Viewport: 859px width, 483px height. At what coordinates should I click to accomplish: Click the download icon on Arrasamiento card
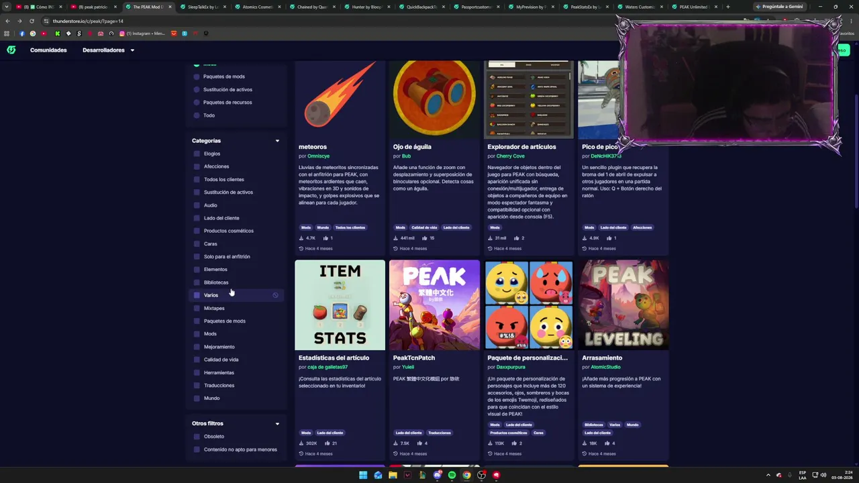pos(585,443)
